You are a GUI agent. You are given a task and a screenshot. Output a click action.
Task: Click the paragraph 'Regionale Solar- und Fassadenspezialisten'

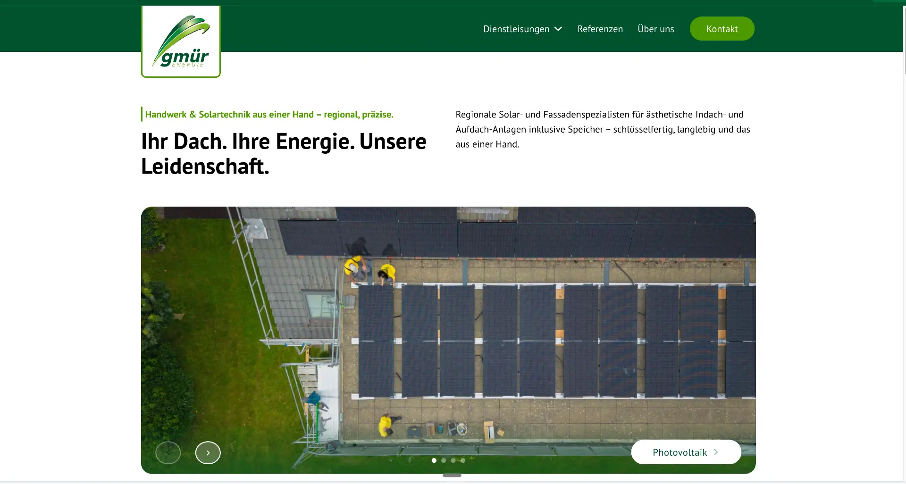[x=603, y=129]
